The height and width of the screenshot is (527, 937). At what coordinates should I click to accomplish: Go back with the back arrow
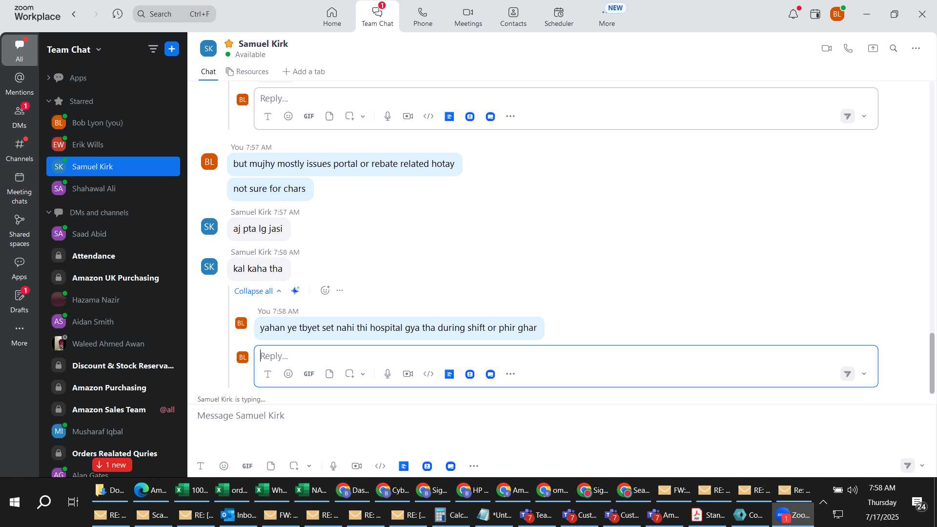pyautogui.click(x=74, y=14)
